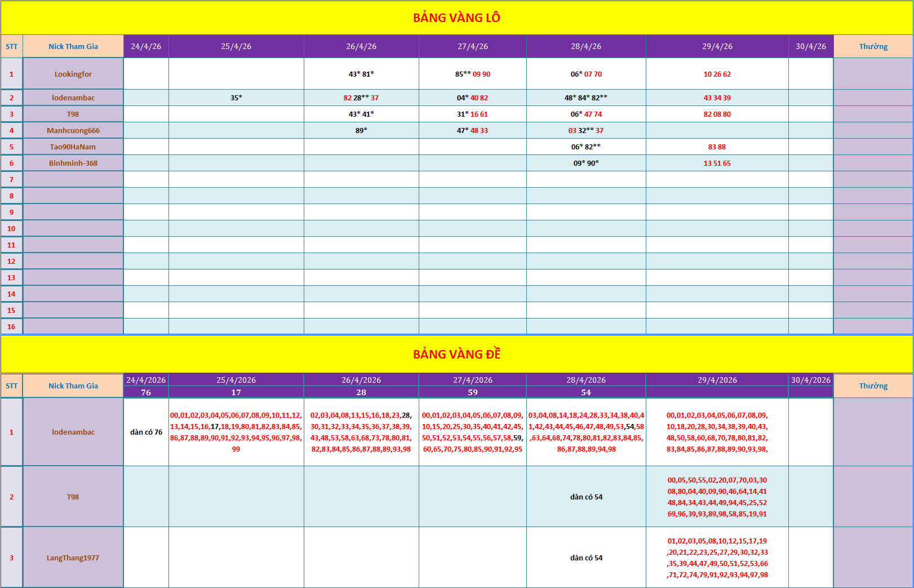
Task: Select the Tao90HaNam nickname cell
Action: [x=73, y=147]
